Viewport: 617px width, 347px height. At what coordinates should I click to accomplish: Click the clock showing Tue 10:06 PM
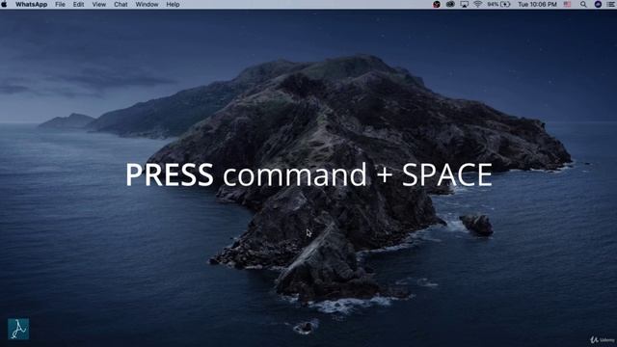[x=537, y=4]
